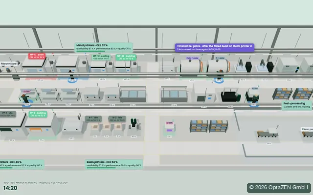Select the powder store dark forklift cart

tap(16, 77)
